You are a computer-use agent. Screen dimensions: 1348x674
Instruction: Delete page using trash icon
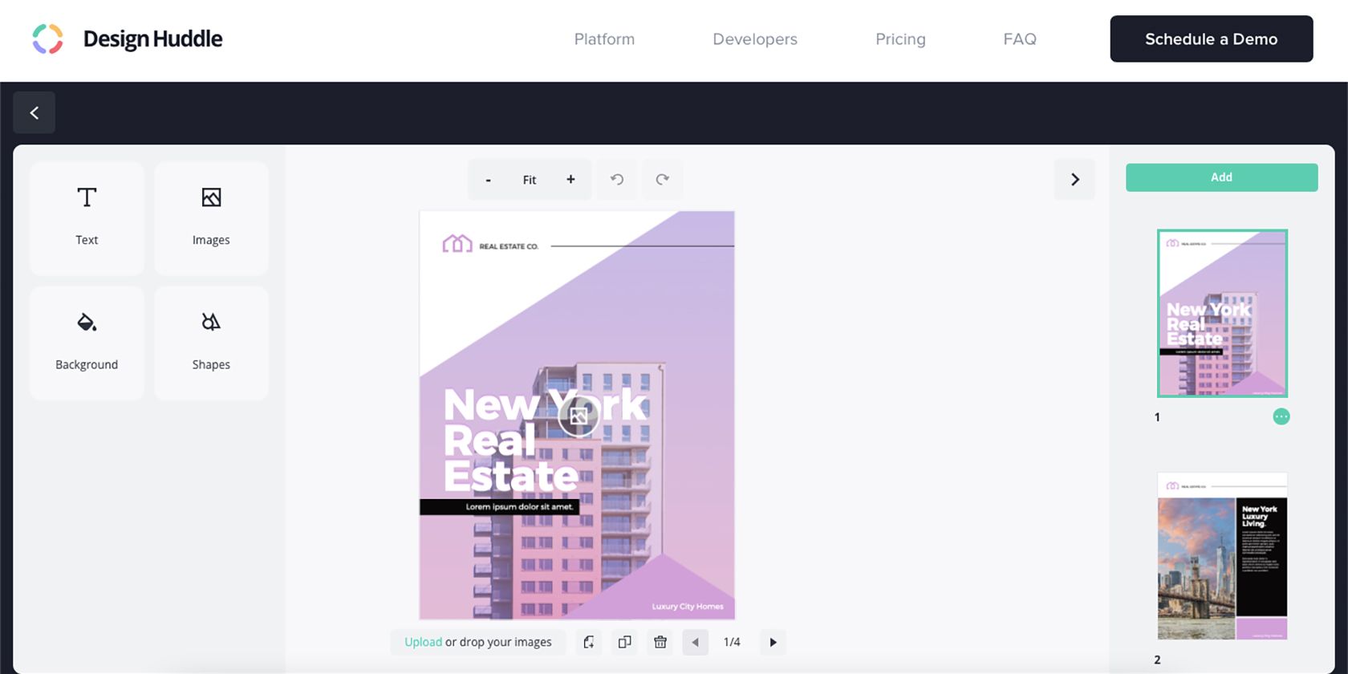coord(660,642)
